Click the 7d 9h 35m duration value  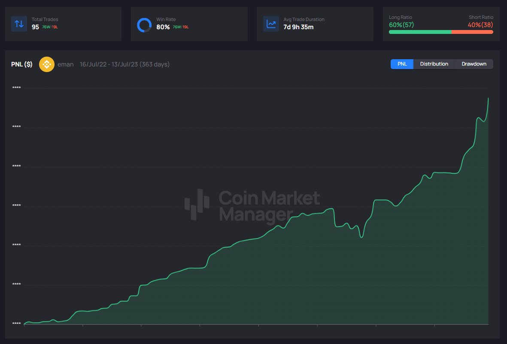[x=298, y=27]
